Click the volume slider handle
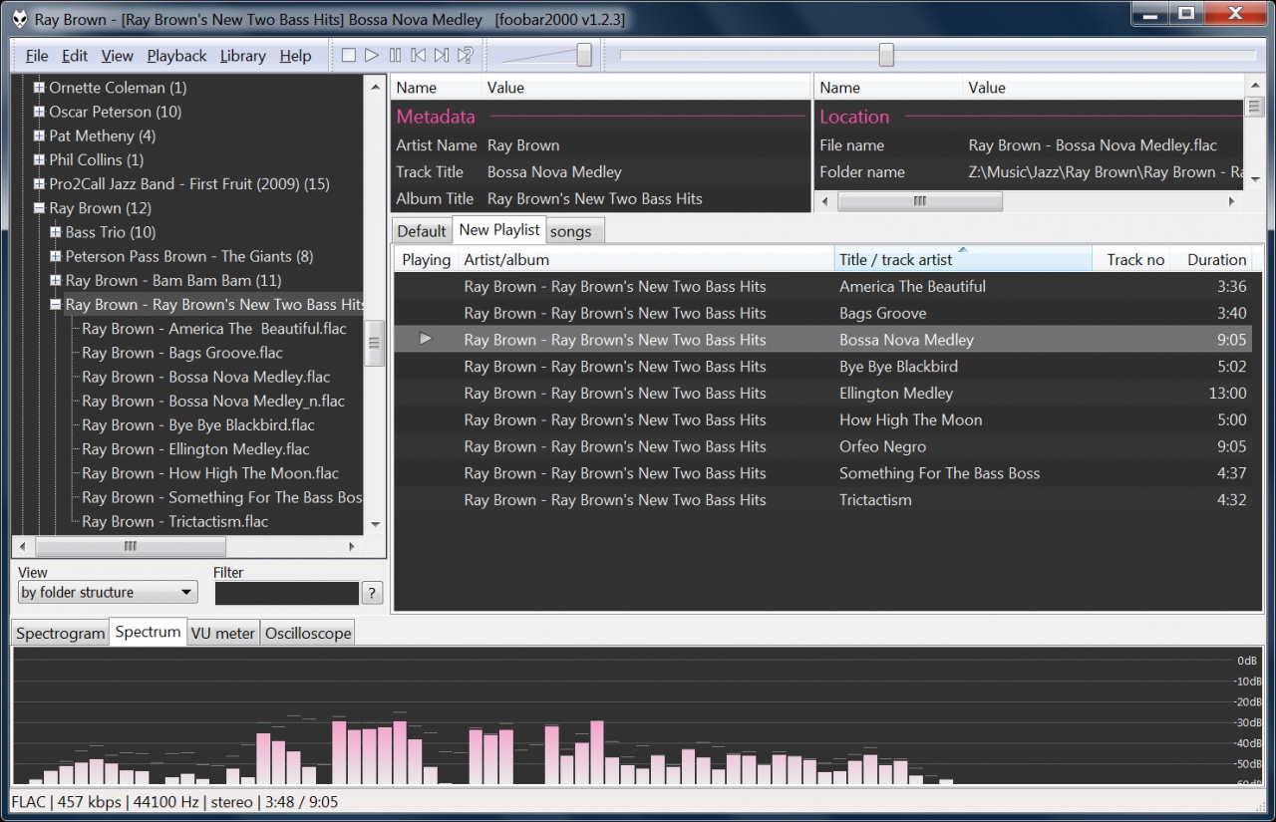 (x=584, y=56)
